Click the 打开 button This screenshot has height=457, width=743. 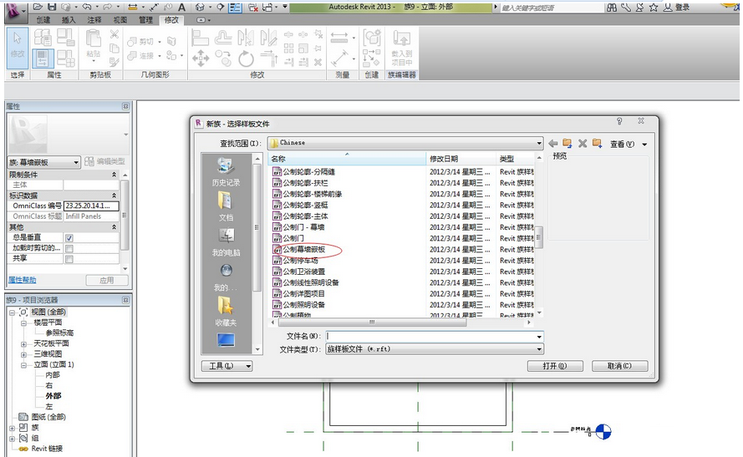[554, 366]
